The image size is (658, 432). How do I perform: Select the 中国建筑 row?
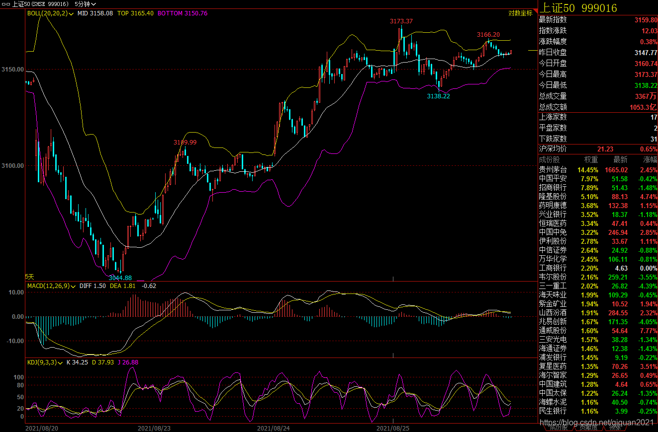(598, 384)
